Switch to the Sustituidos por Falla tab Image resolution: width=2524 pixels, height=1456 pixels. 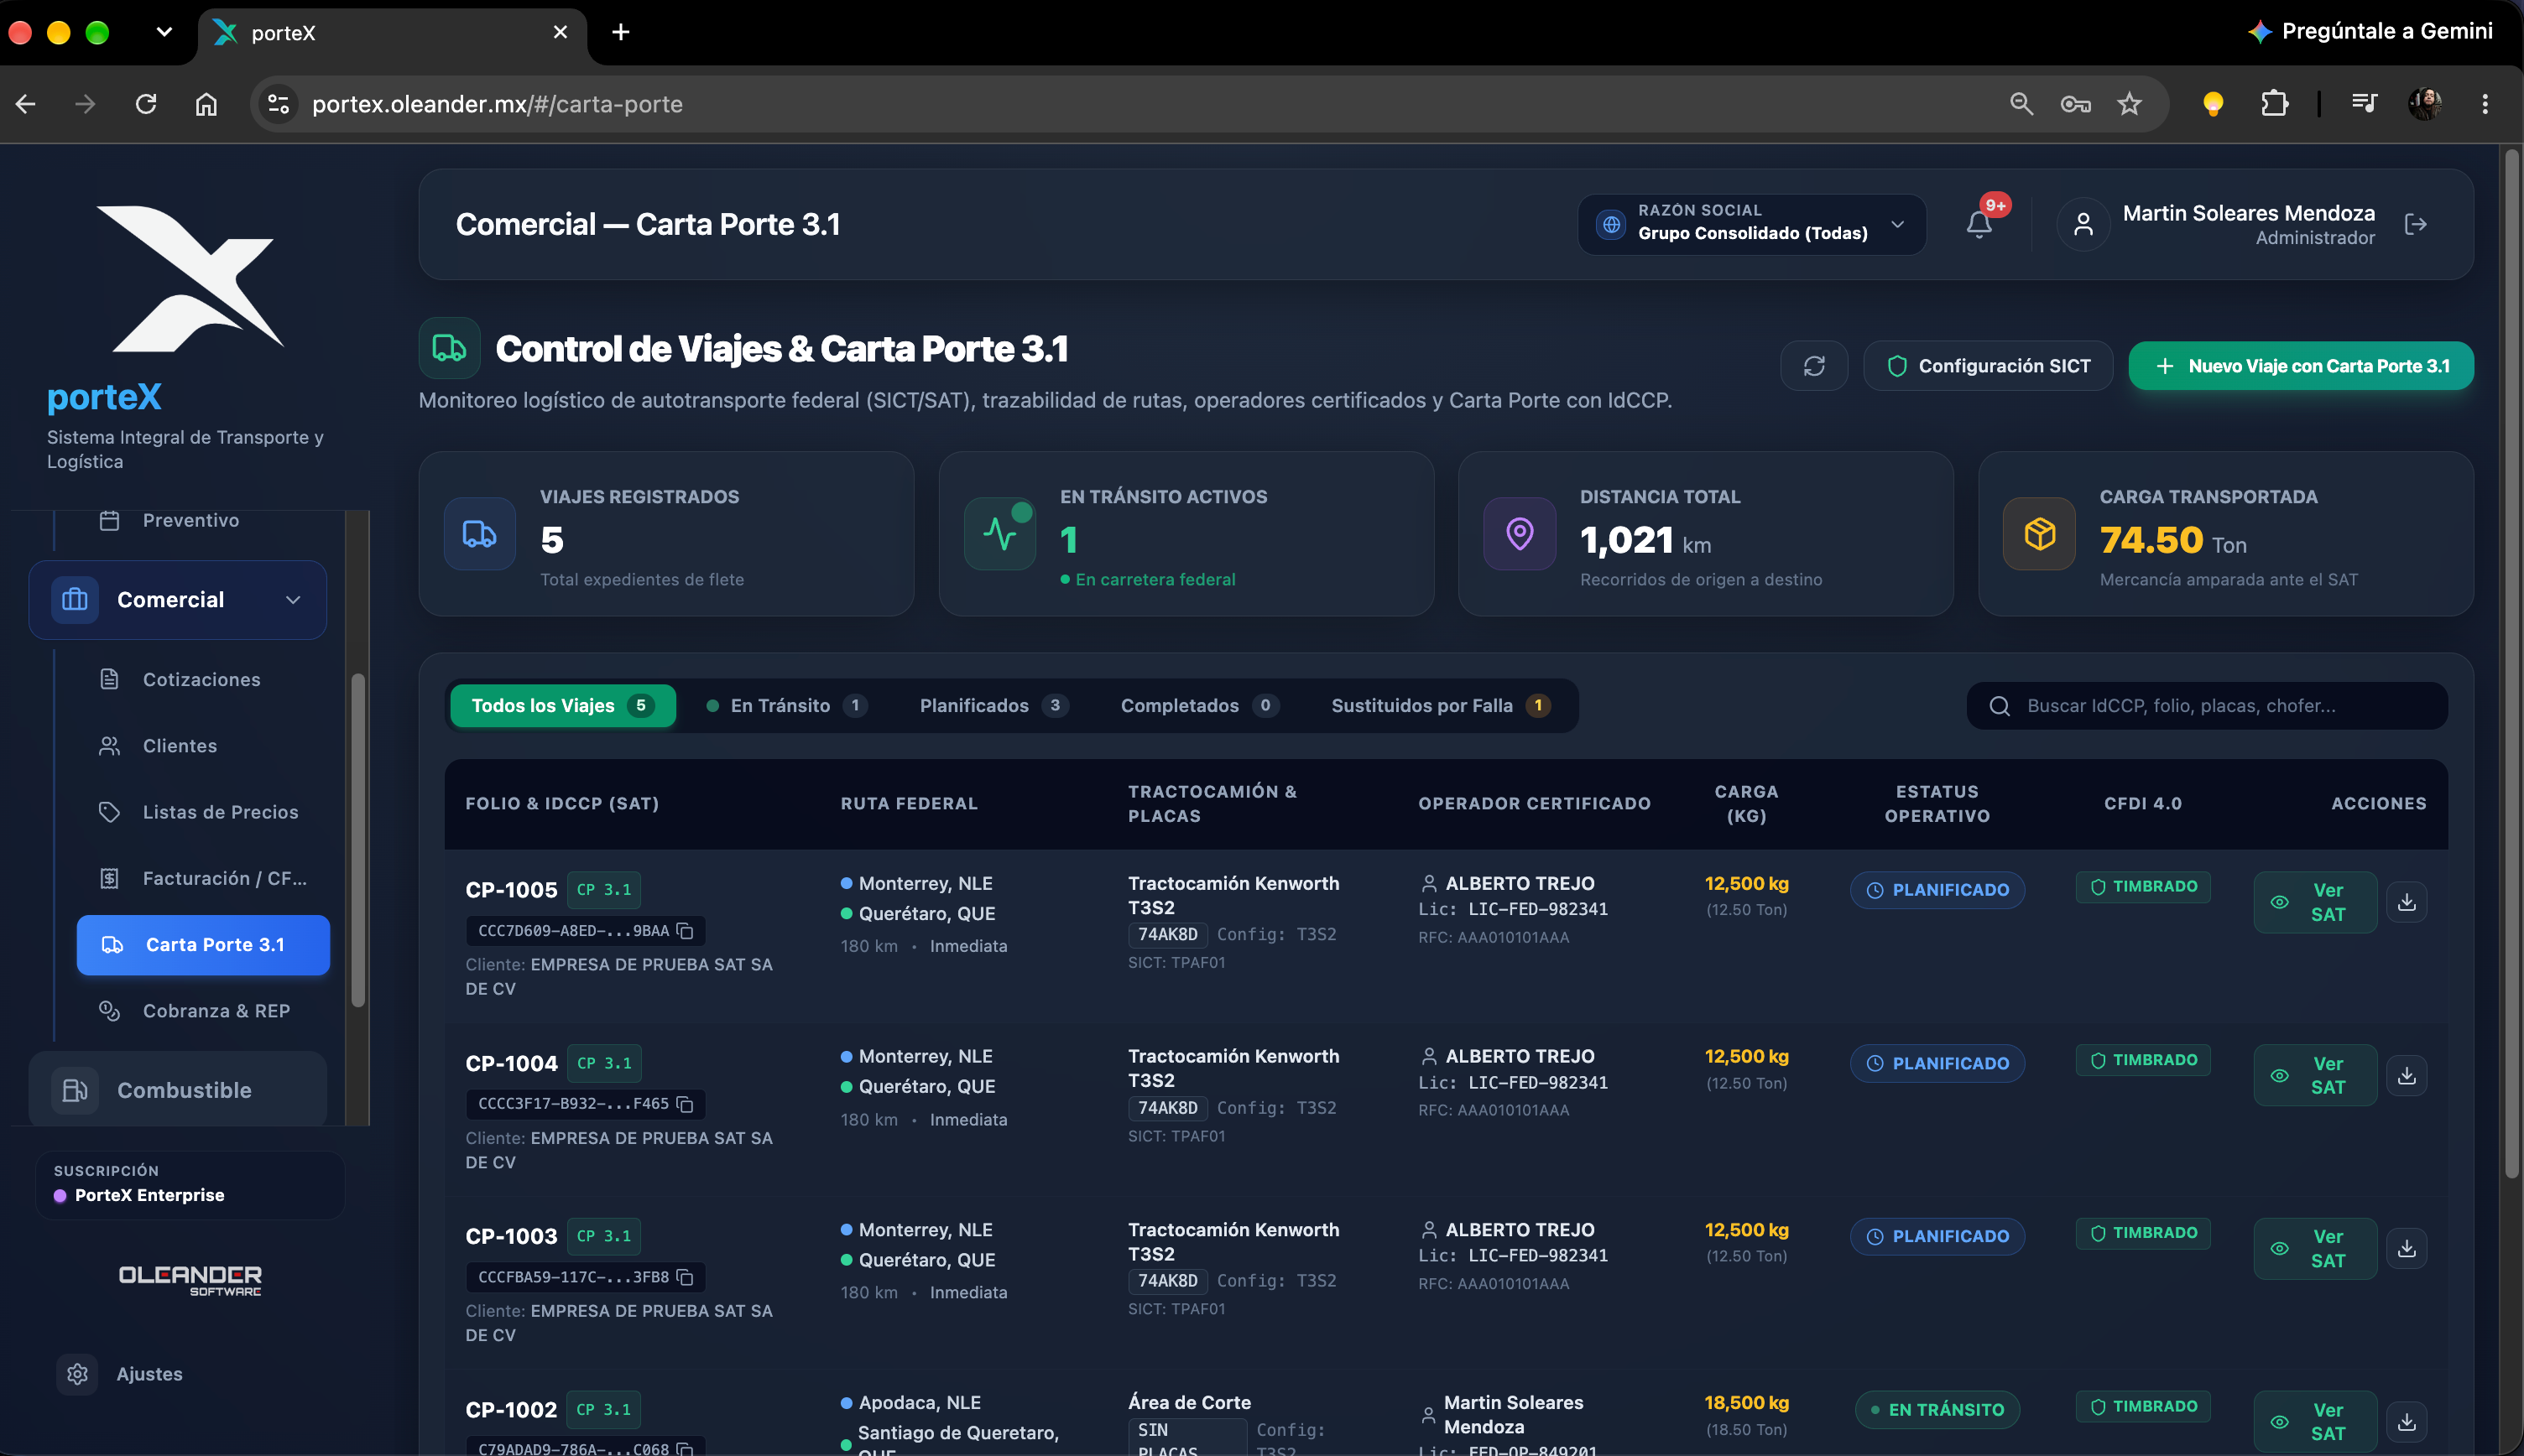coord(1441,706)
